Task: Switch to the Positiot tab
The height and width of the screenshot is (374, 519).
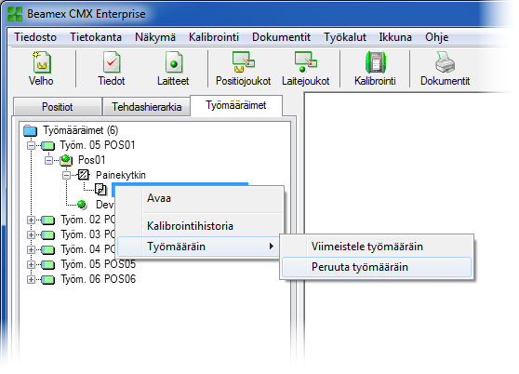Action: coord(58,107)
